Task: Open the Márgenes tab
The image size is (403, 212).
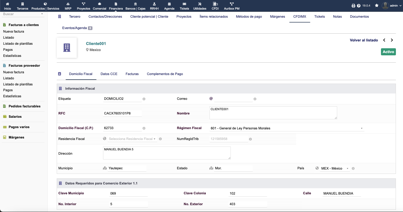Action: pos(278,17)
